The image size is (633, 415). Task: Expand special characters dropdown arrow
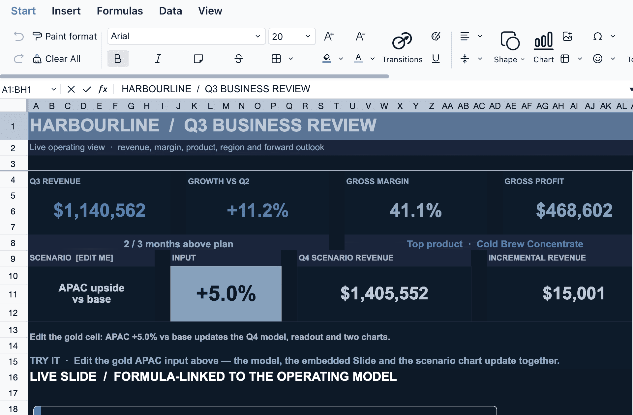click(x=613, y=36)
